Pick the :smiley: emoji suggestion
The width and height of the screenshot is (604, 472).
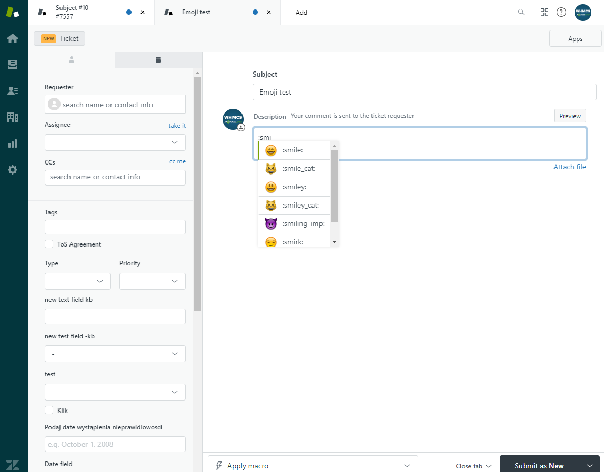(x=294, y=187)
